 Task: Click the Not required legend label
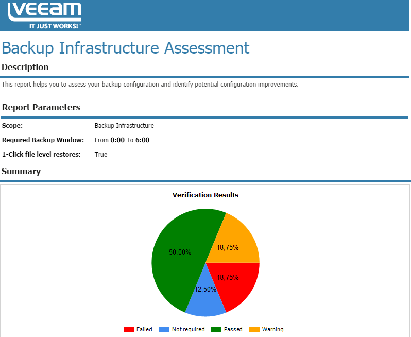pyautogui.click(x=188, y=329)
